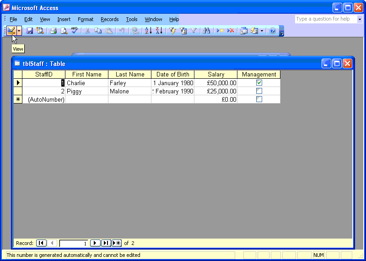Tick Management checkbox in the new record row
366x261 pixels.
(259, 99)
